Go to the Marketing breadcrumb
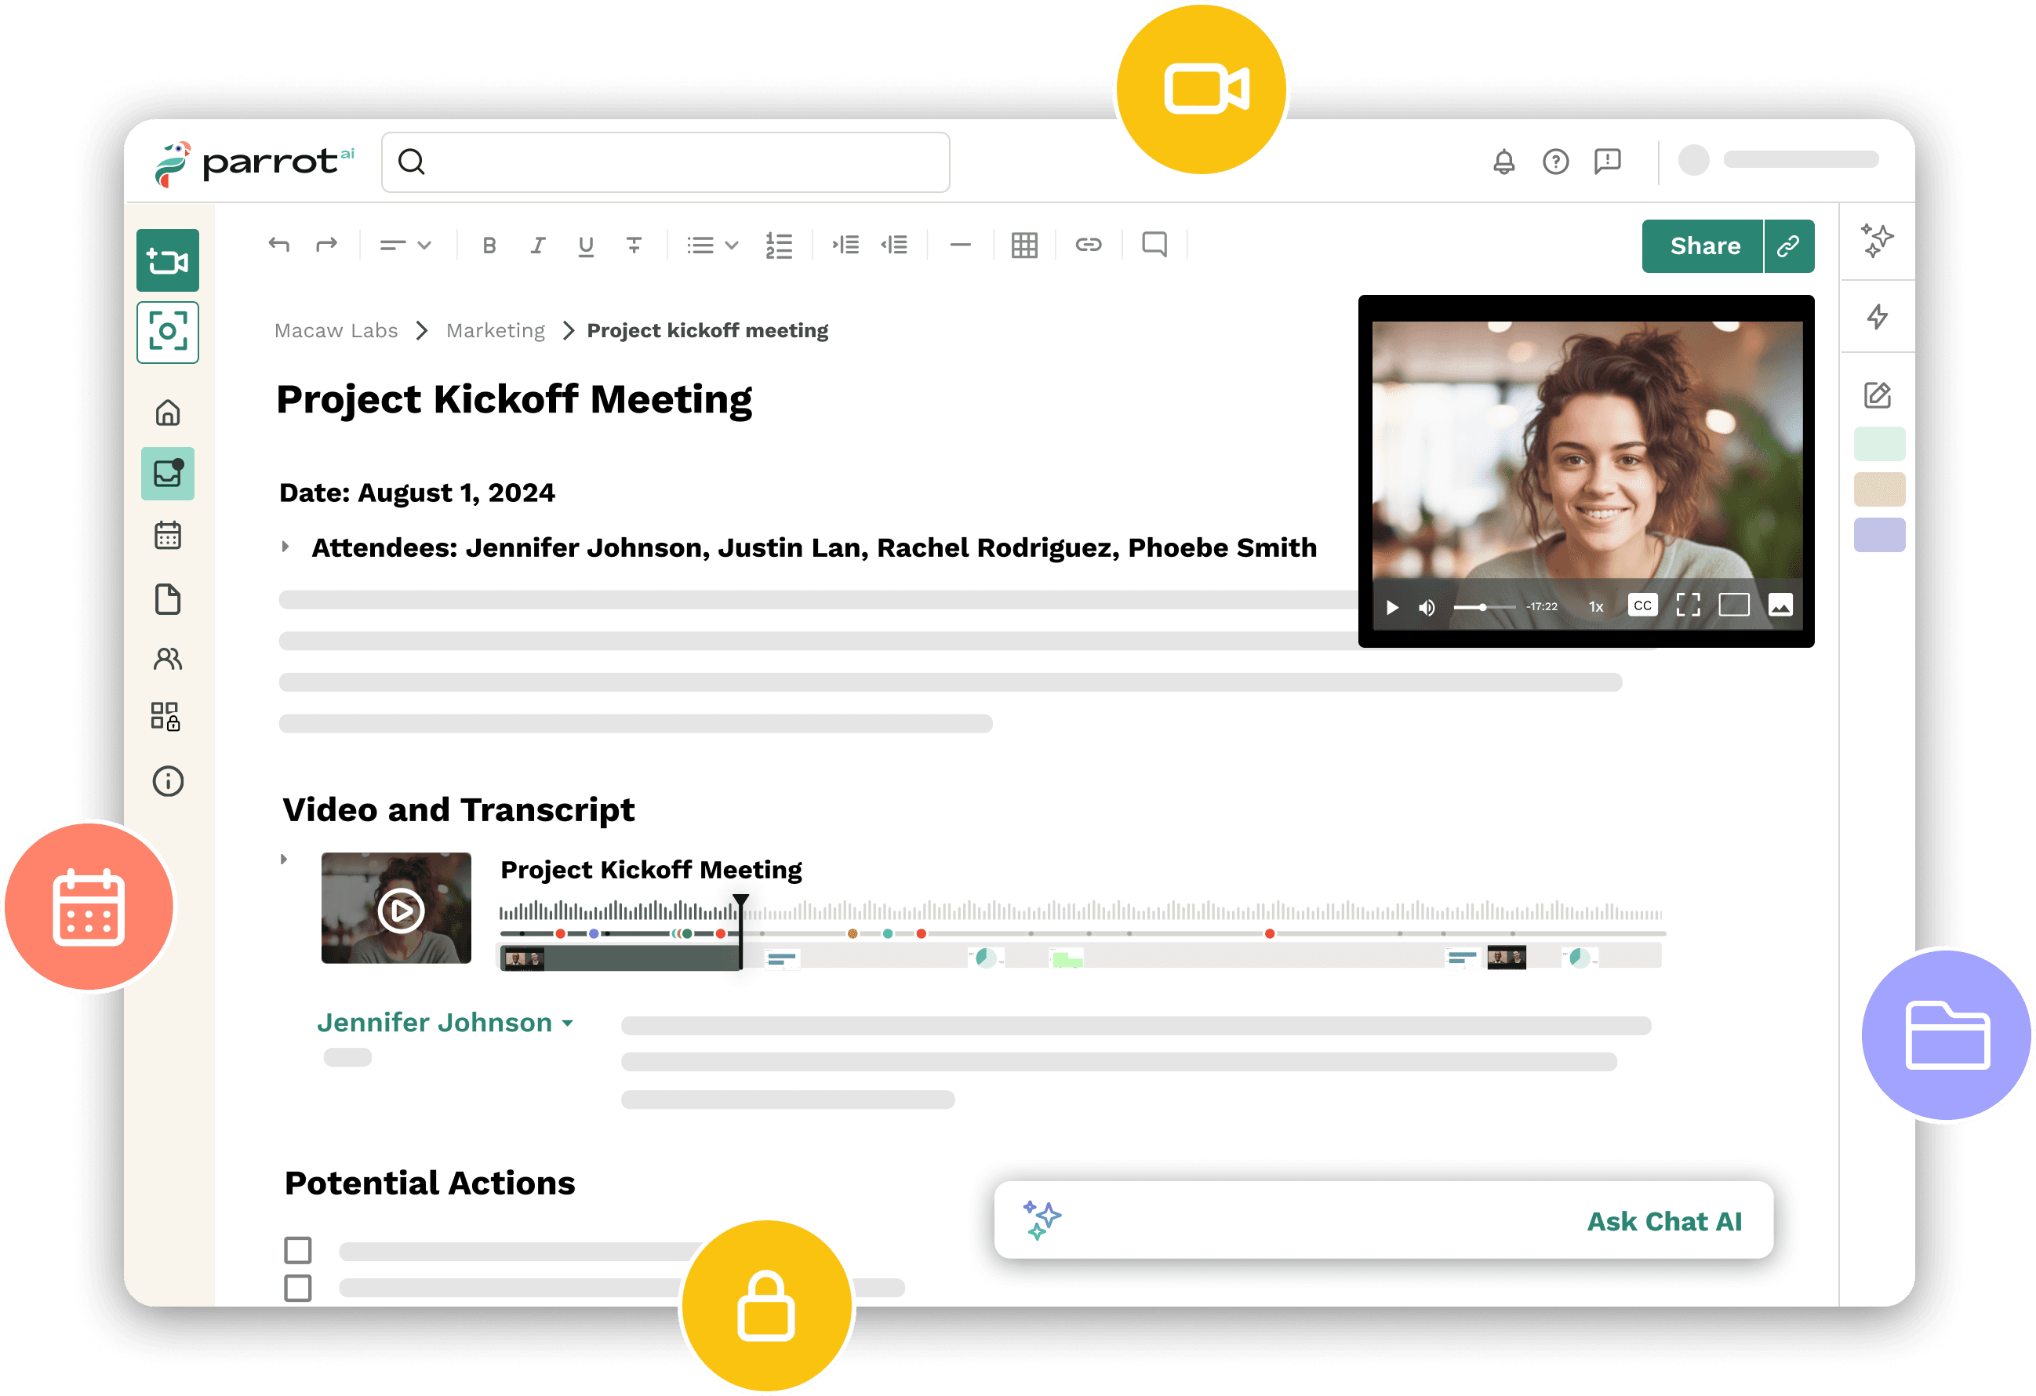Viewport: 2036px width, 1396px height. [495, 330]
